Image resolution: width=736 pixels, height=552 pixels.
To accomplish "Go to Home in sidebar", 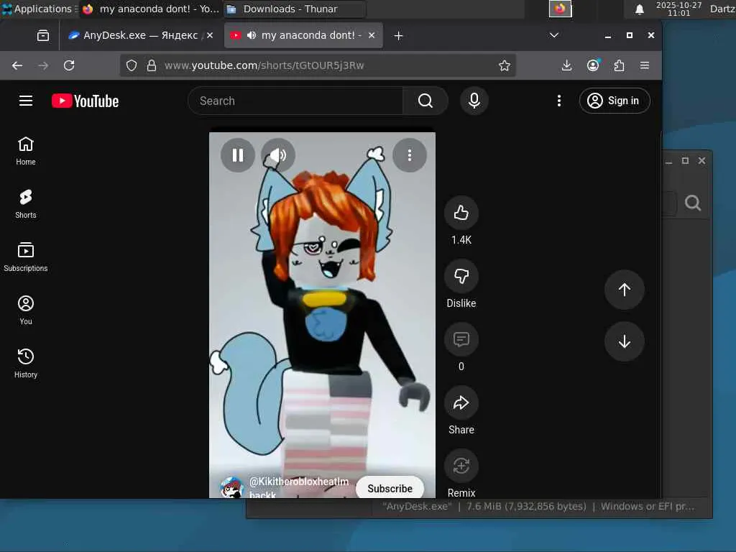I will point(26,151).
